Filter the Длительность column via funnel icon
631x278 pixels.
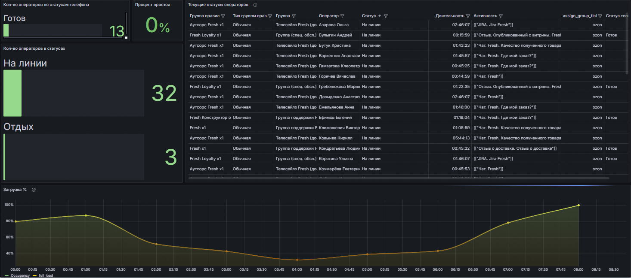pyautogui.click(x=468, y=16)
